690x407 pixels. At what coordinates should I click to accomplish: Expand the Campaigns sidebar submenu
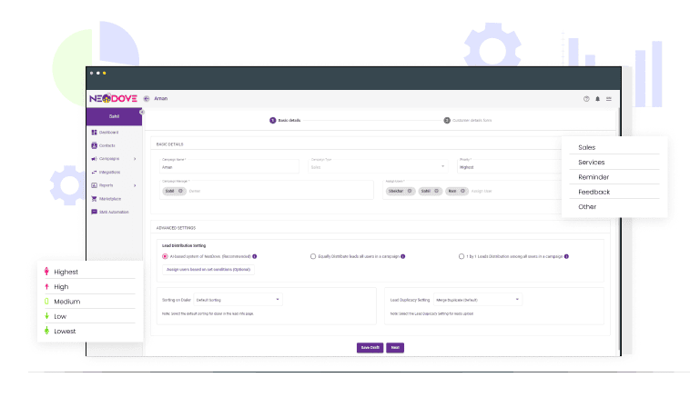(135, 159)
